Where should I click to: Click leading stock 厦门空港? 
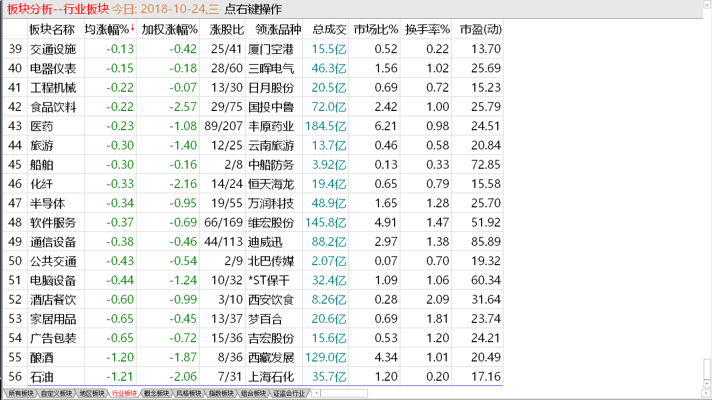271,49
